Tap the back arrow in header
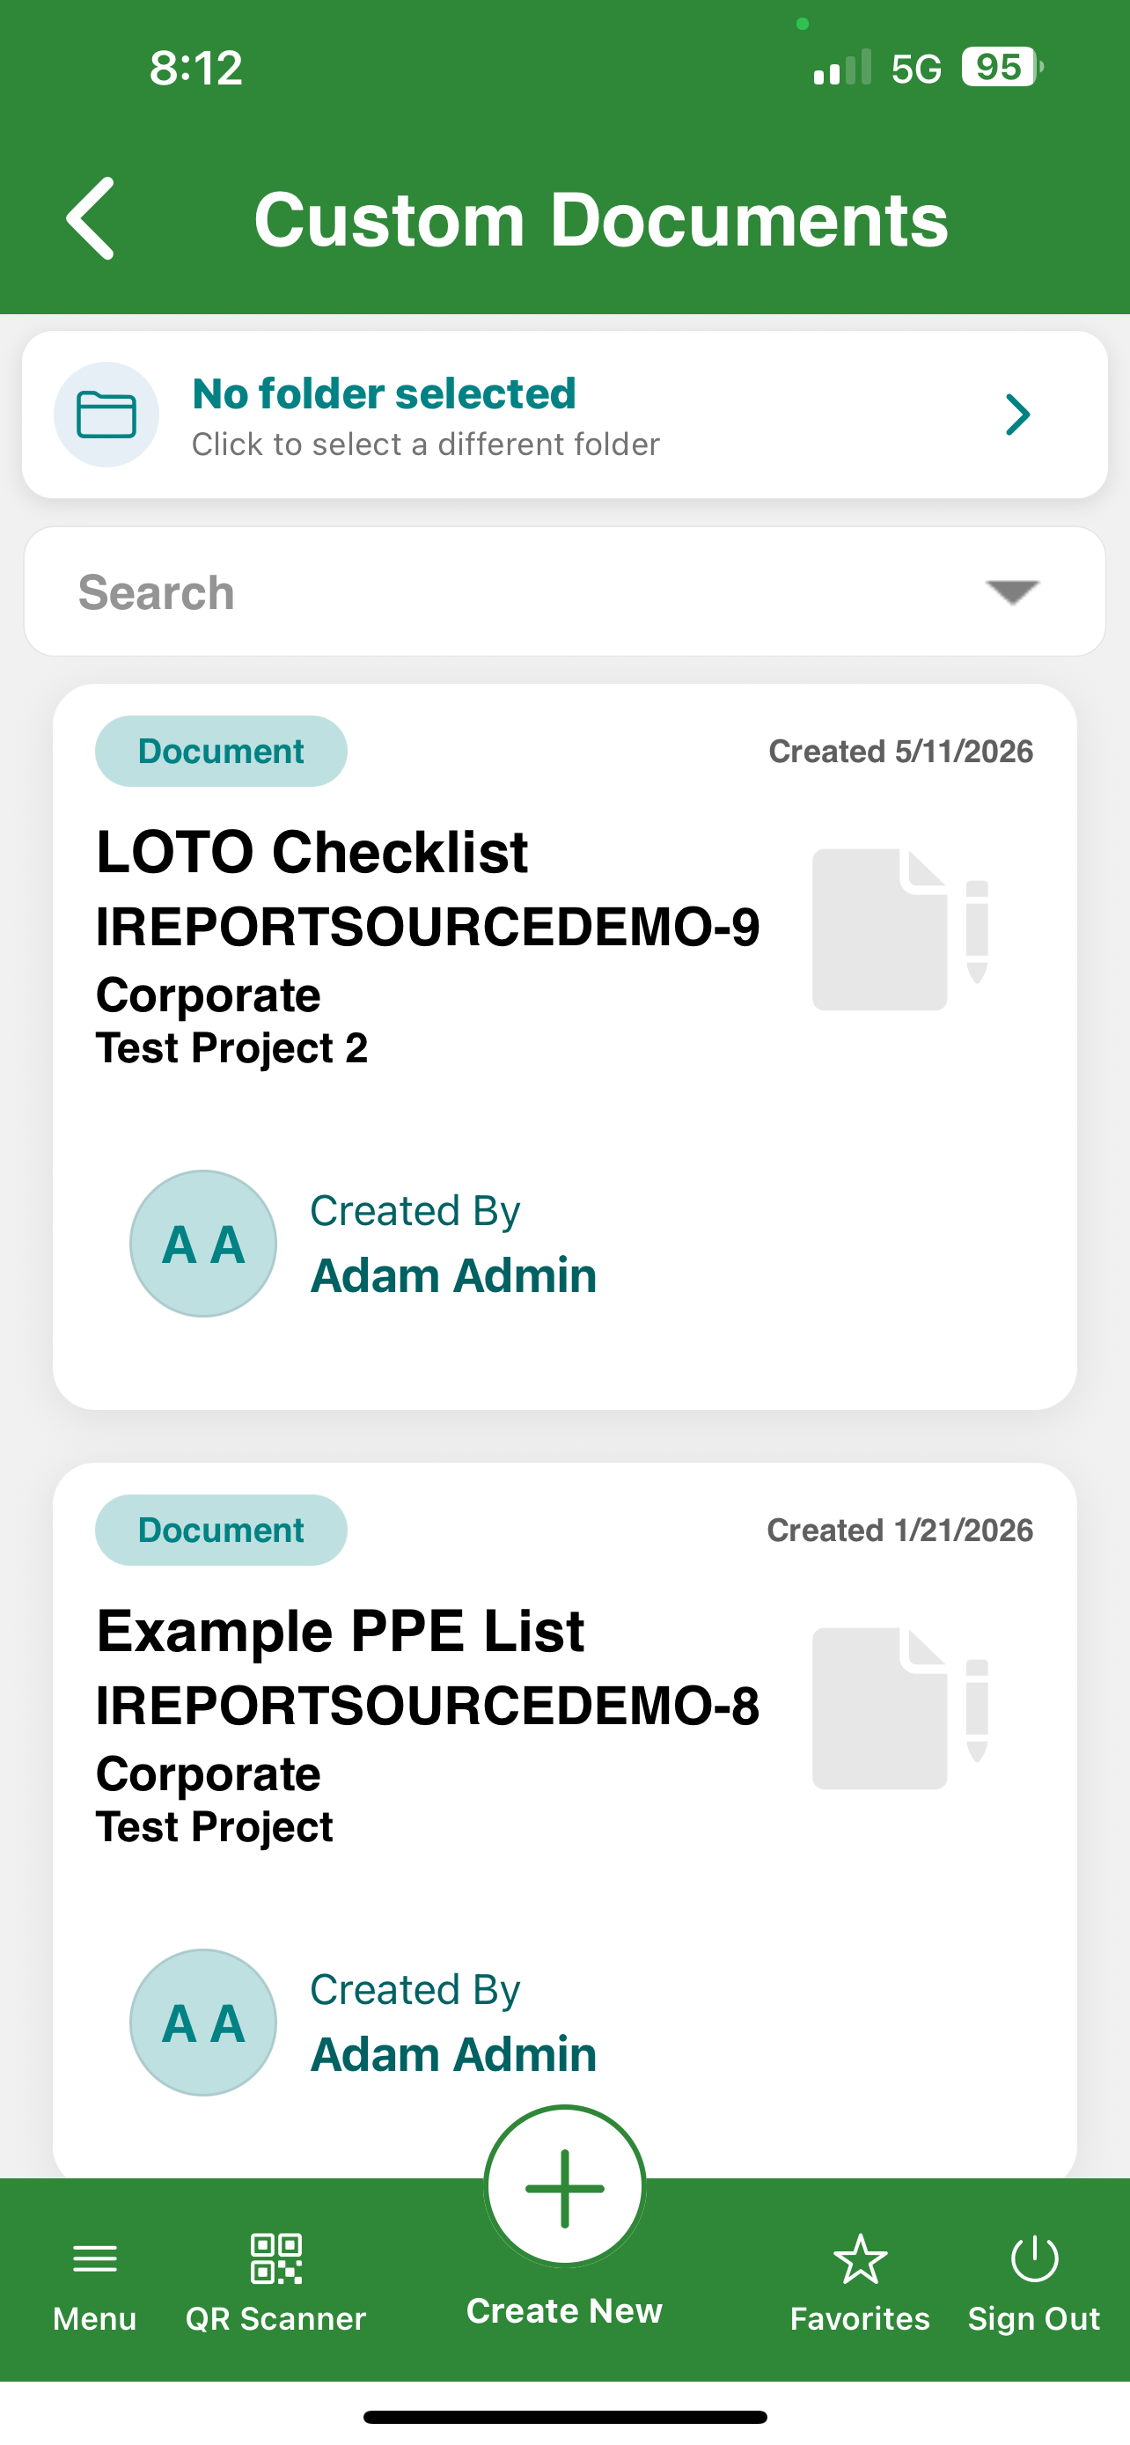The width and height of the screenshot is (1130, 2445). (x=91, y=218)
